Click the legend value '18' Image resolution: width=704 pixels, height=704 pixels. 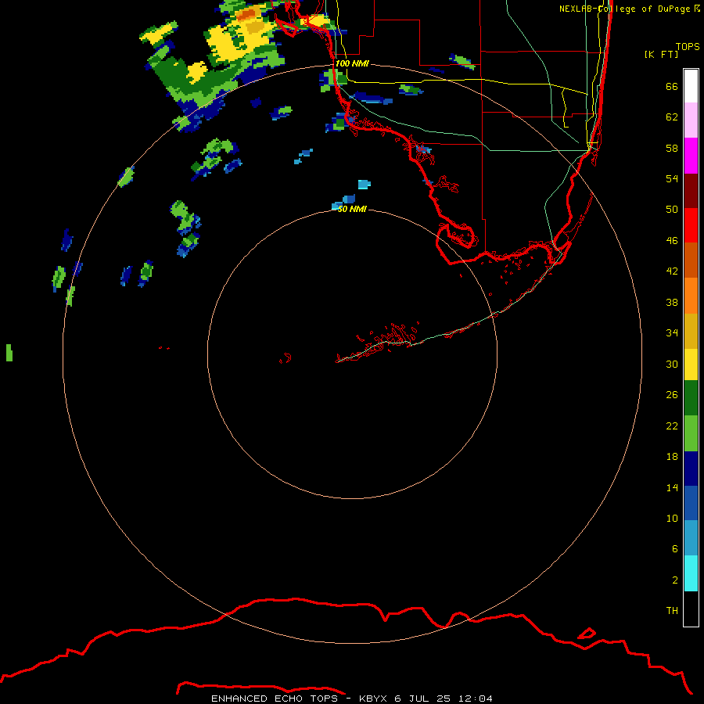[x=672, y=456]
